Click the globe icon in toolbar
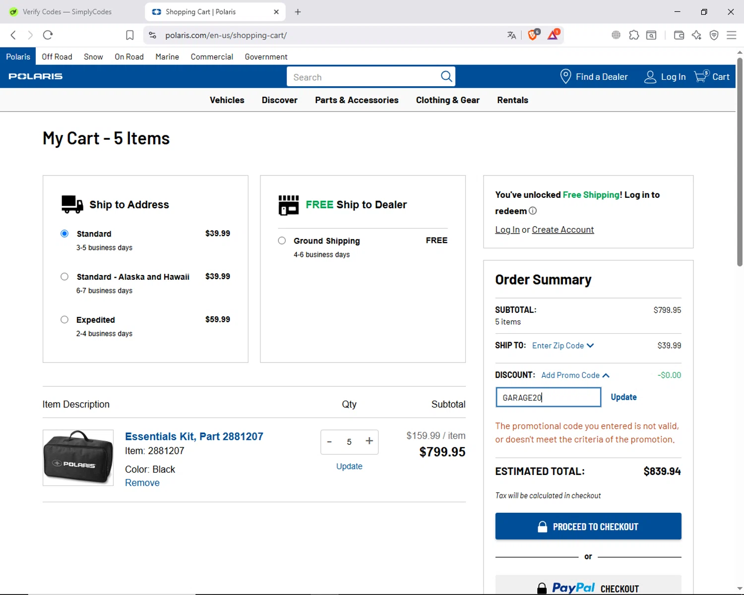744x595 pixels. pyautogui.click(x=616, y=35)
